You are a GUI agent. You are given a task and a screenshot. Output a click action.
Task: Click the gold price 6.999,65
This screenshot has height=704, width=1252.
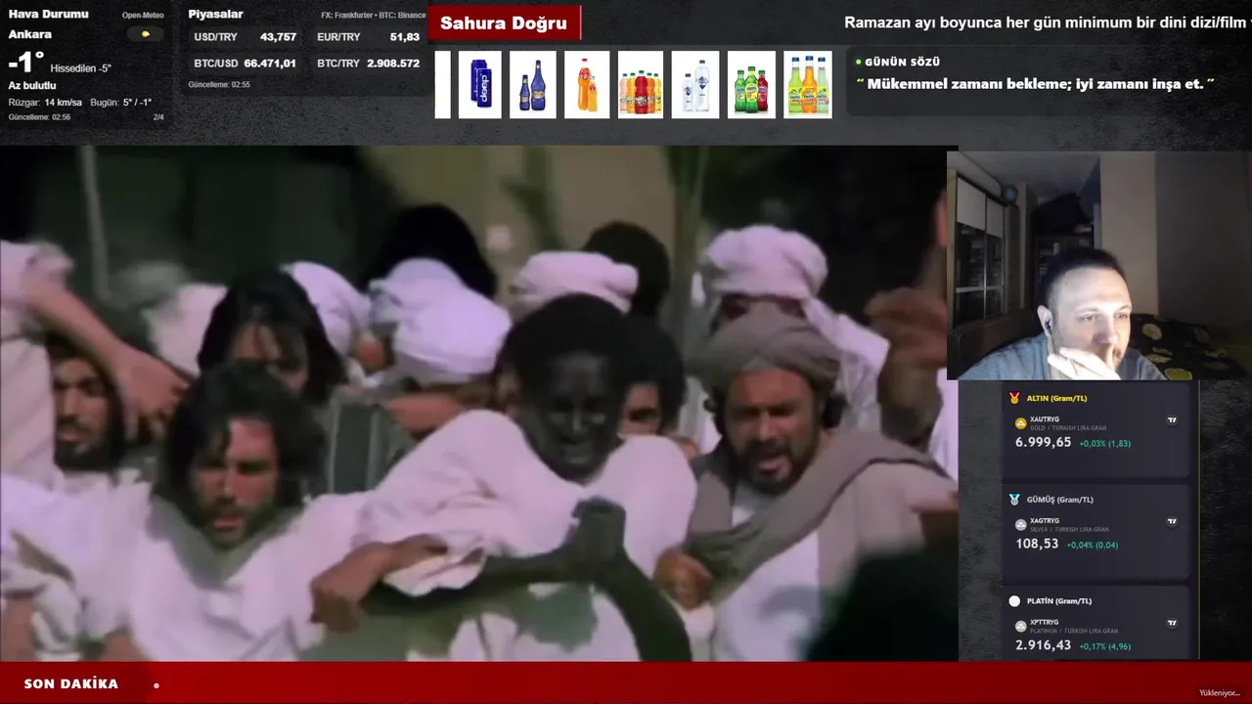click(1044, 443)
